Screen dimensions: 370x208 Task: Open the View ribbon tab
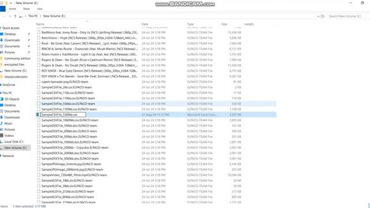pyautogui.click(x=40, y=9)
